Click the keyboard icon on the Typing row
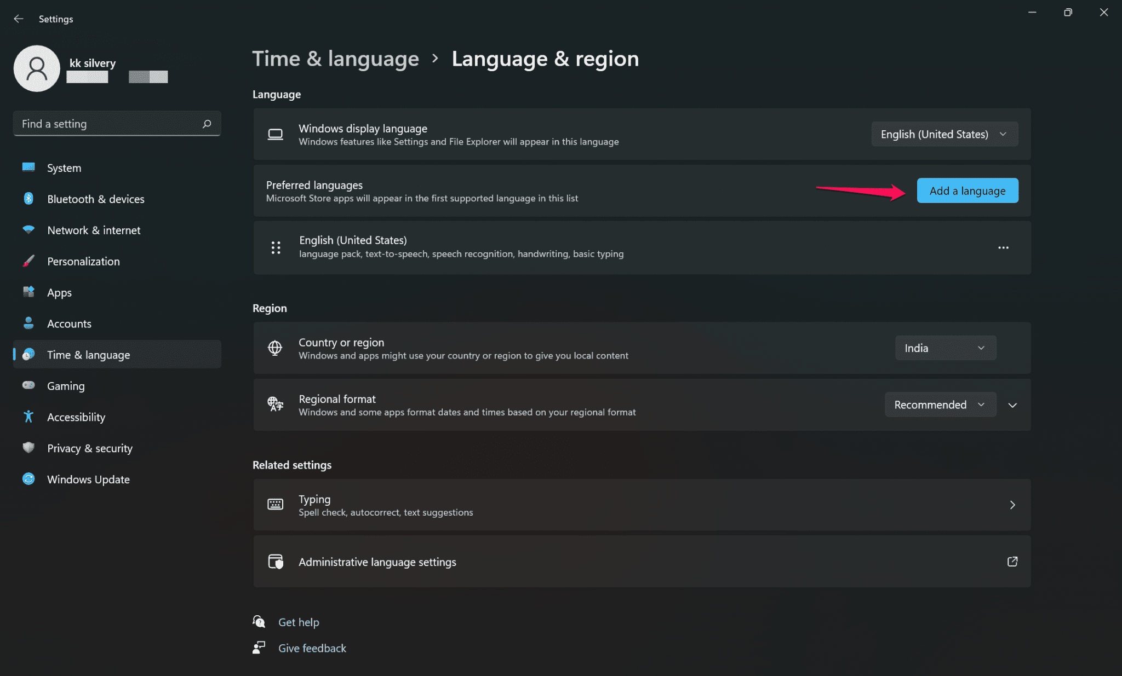This screenshot has height=676, width=1122. click(x=276, y=505)
